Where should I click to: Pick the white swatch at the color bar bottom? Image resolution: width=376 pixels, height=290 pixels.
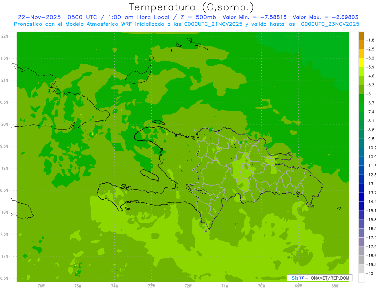361,278
